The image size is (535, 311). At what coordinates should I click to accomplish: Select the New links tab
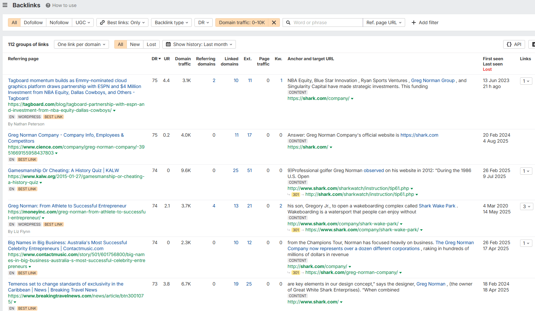(x=135, y=44)
